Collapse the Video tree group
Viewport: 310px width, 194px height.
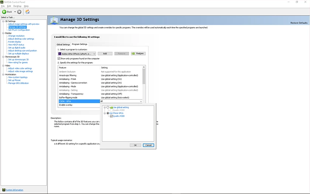3,65
